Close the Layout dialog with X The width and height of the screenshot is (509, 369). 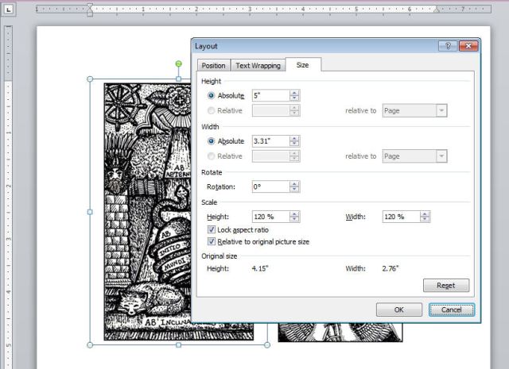(468, 46)
